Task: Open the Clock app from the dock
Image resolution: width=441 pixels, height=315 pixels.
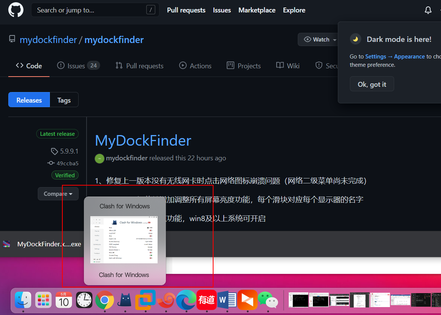Action: point(84,300)
